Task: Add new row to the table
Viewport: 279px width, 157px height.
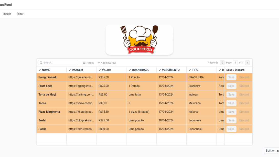Action: (x=107, y=63)
